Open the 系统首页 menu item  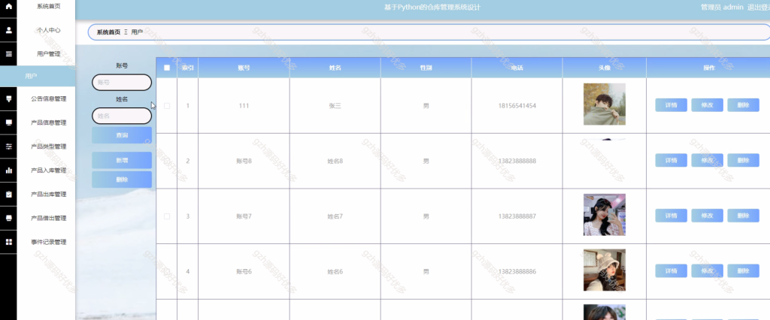click(49, 6)
